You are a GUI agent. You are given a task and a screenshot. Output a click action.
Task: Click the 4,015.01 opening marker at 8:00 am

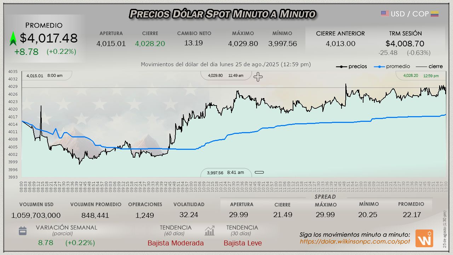(x=45, y=75)
